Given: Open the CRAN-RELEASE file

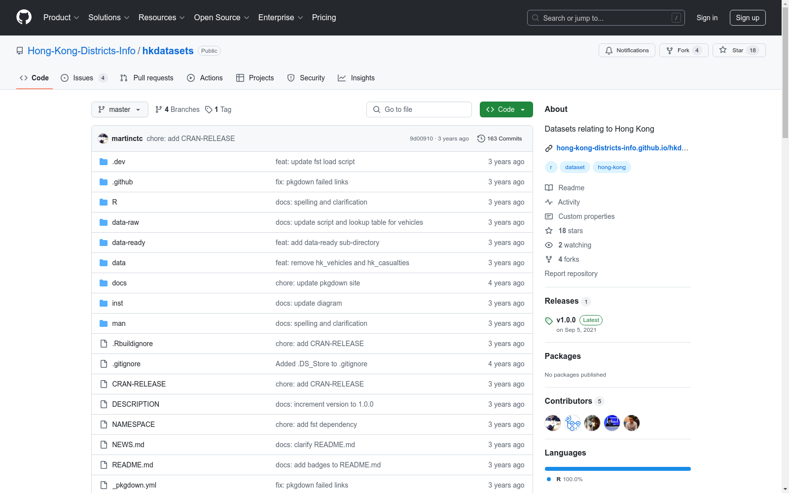Looking at the screenshot, I should click(x=139, y=384).
